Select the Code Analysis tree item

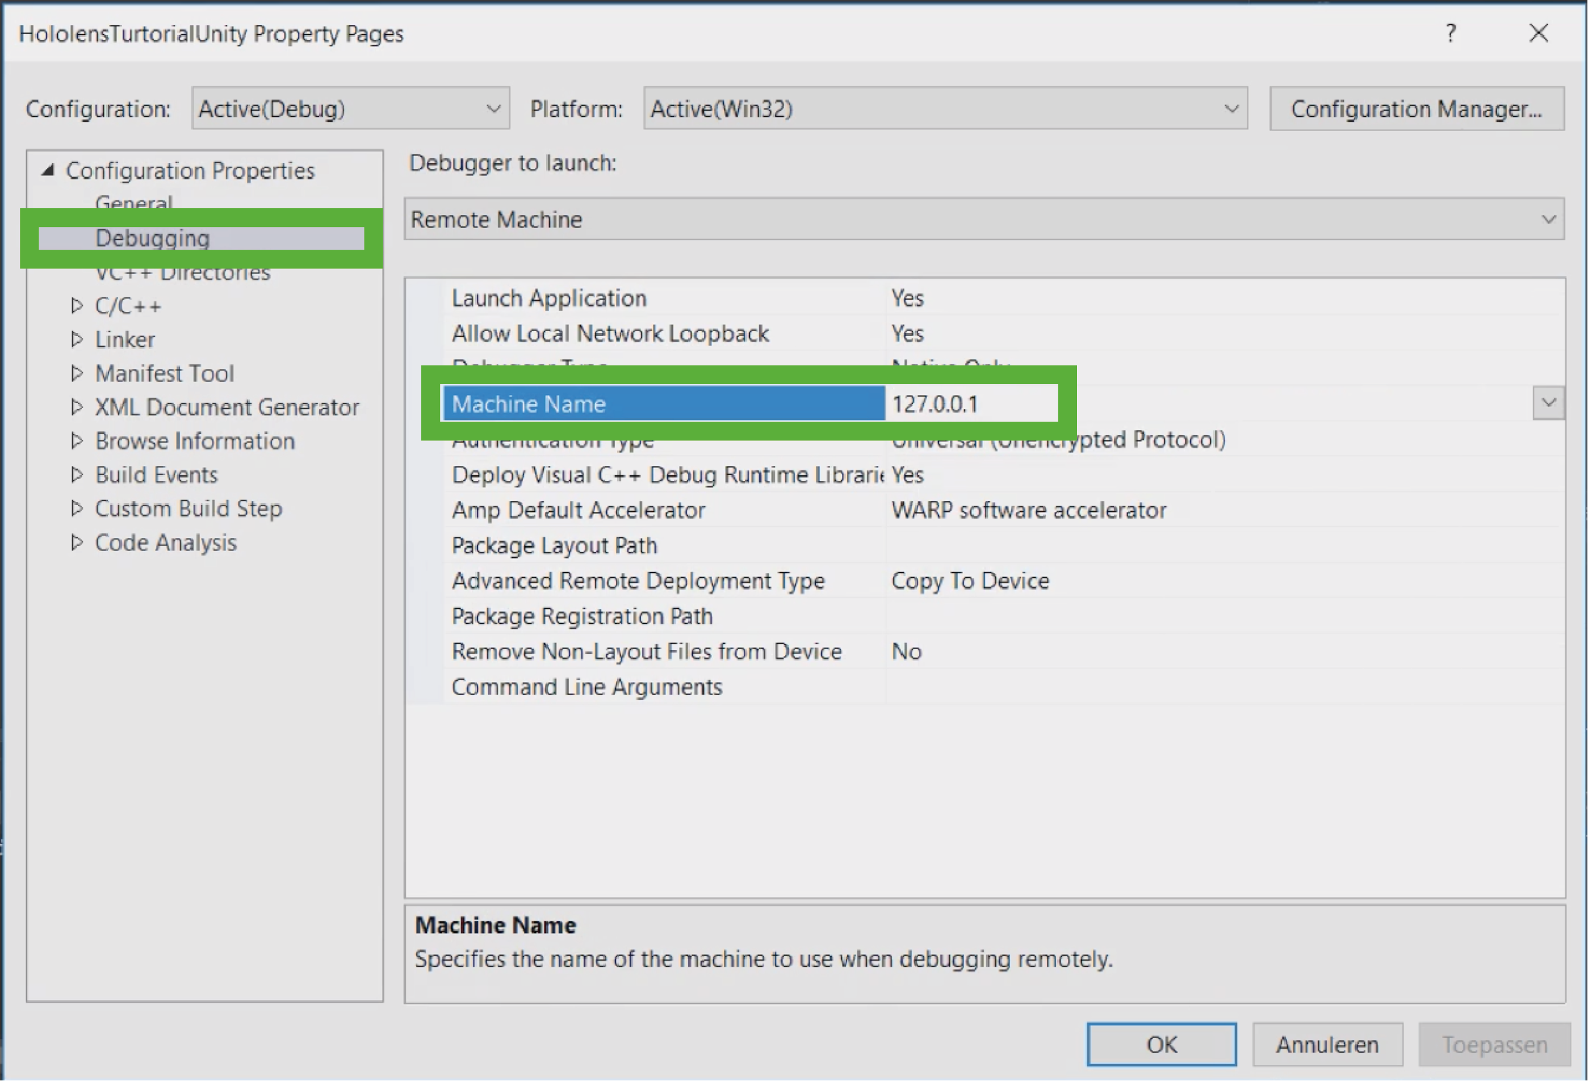pos(165,542)
